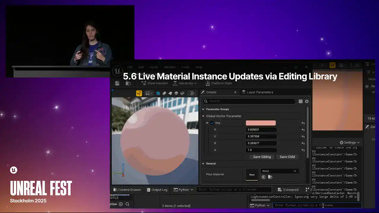379x213 pixels.
Task: Select the plane preview mesh icon
Action: point(170,93)
